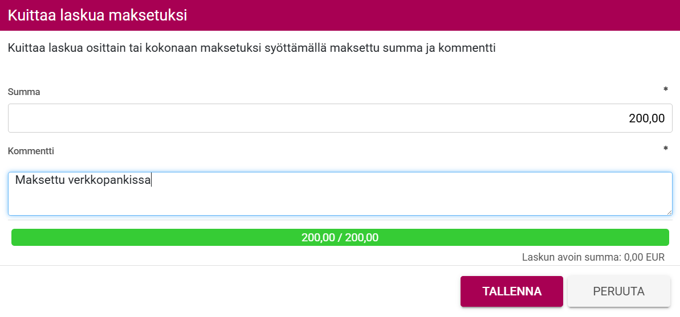Click the Summa amount input field

pos(340,118)
